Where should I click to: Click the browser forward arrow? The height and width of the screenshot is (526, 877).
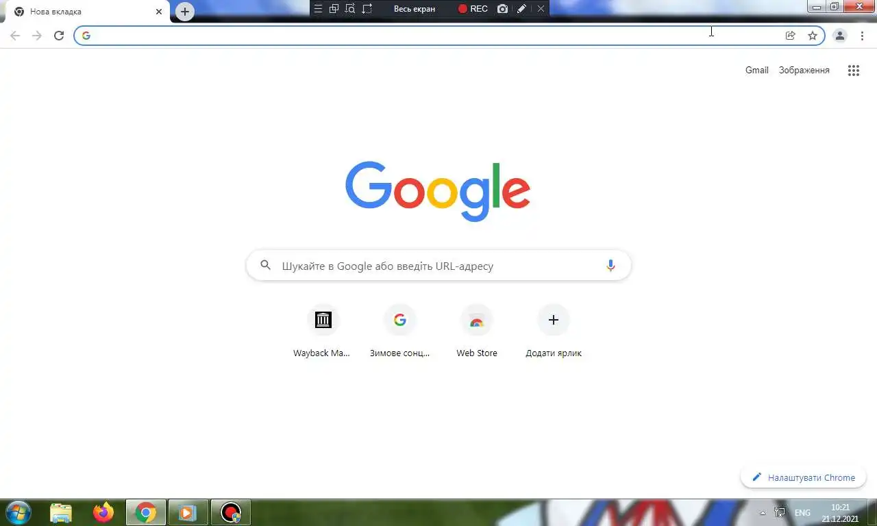pos(37,36)
